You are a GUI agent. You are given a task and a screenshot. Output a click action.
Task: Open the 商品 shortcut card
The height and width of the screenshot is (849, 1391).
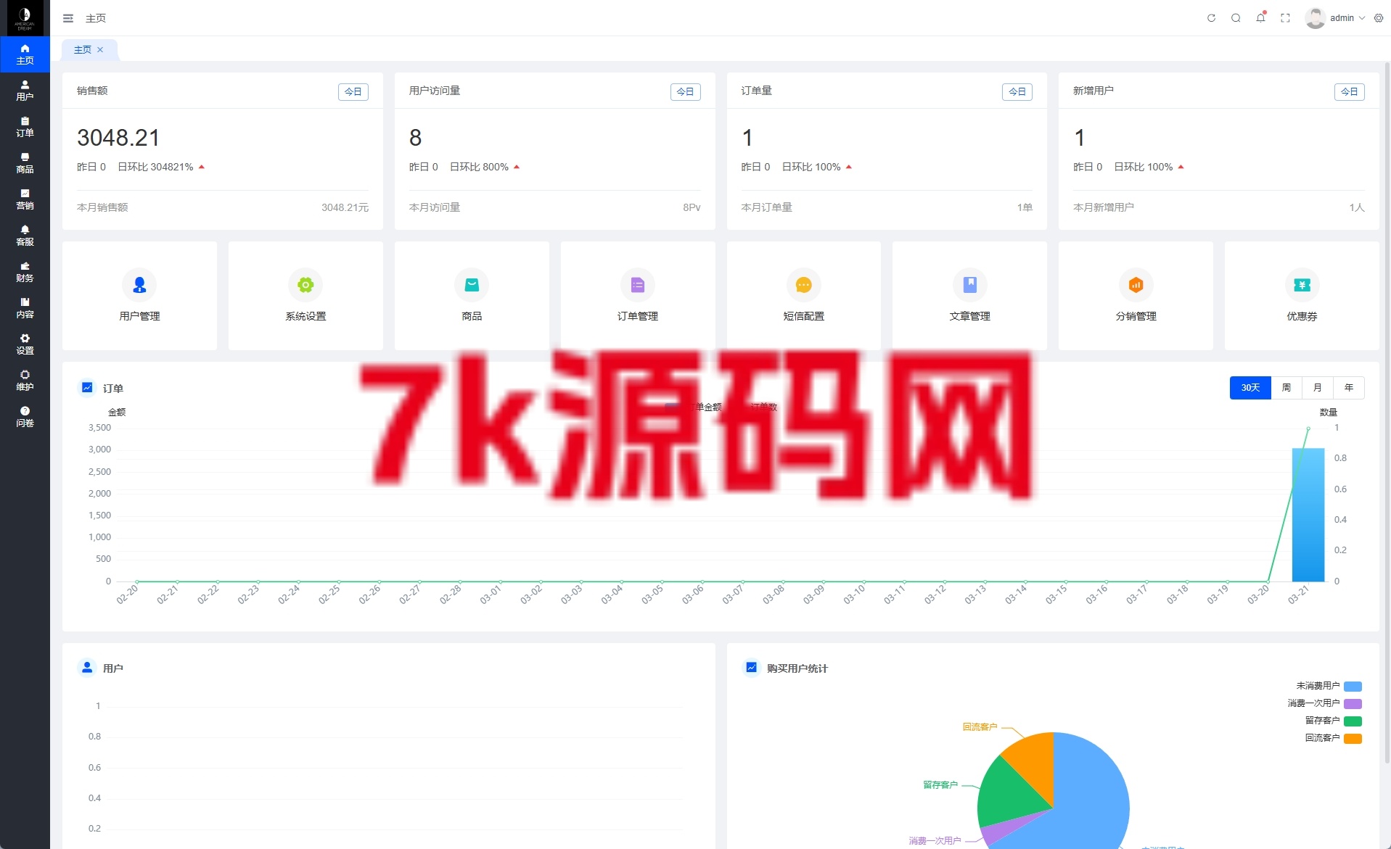[472, 296]
